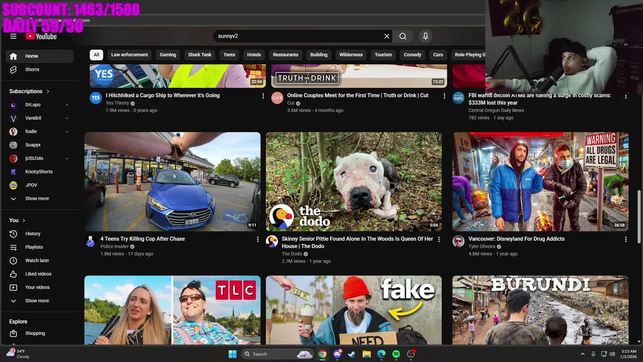Play The Dodo pittie video thumbnail

click(354, 182)
